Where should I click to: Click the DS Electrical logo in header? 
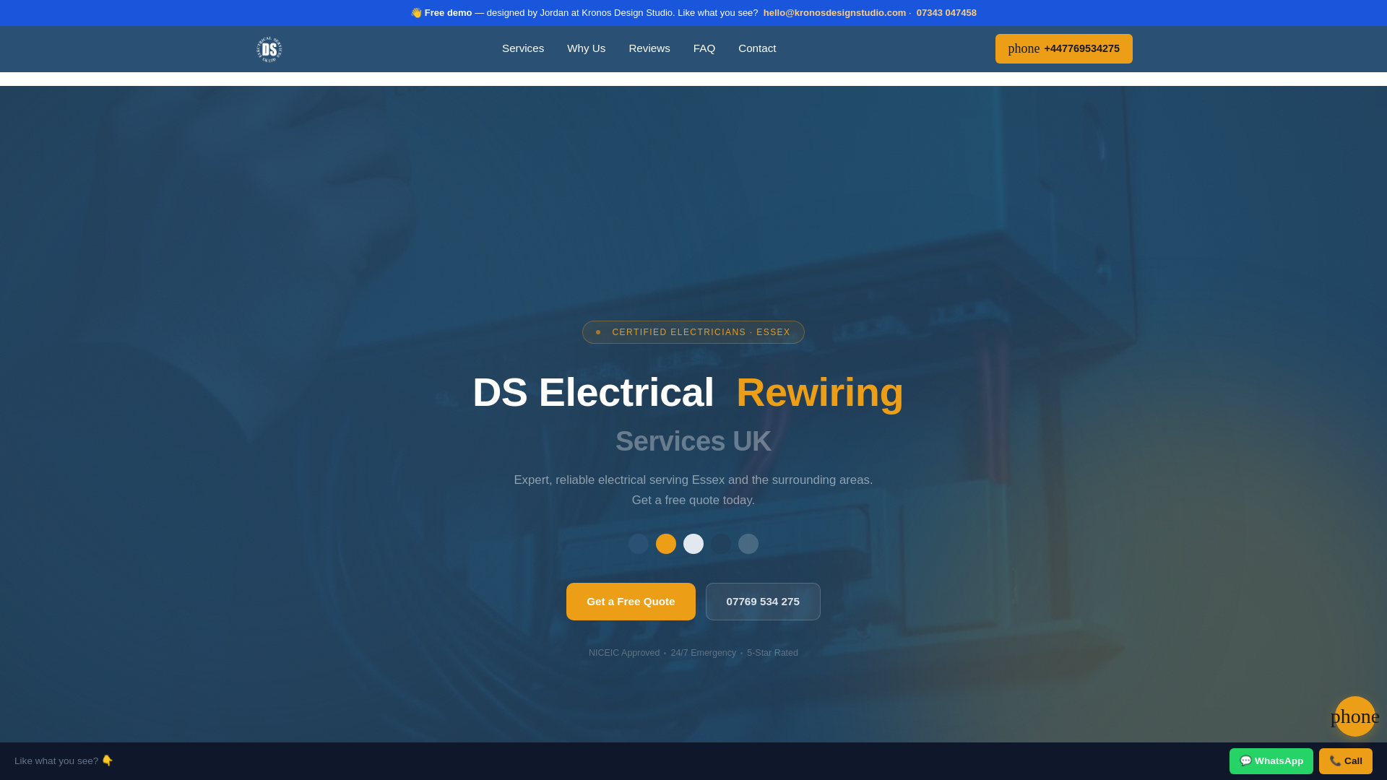(269, 49)
